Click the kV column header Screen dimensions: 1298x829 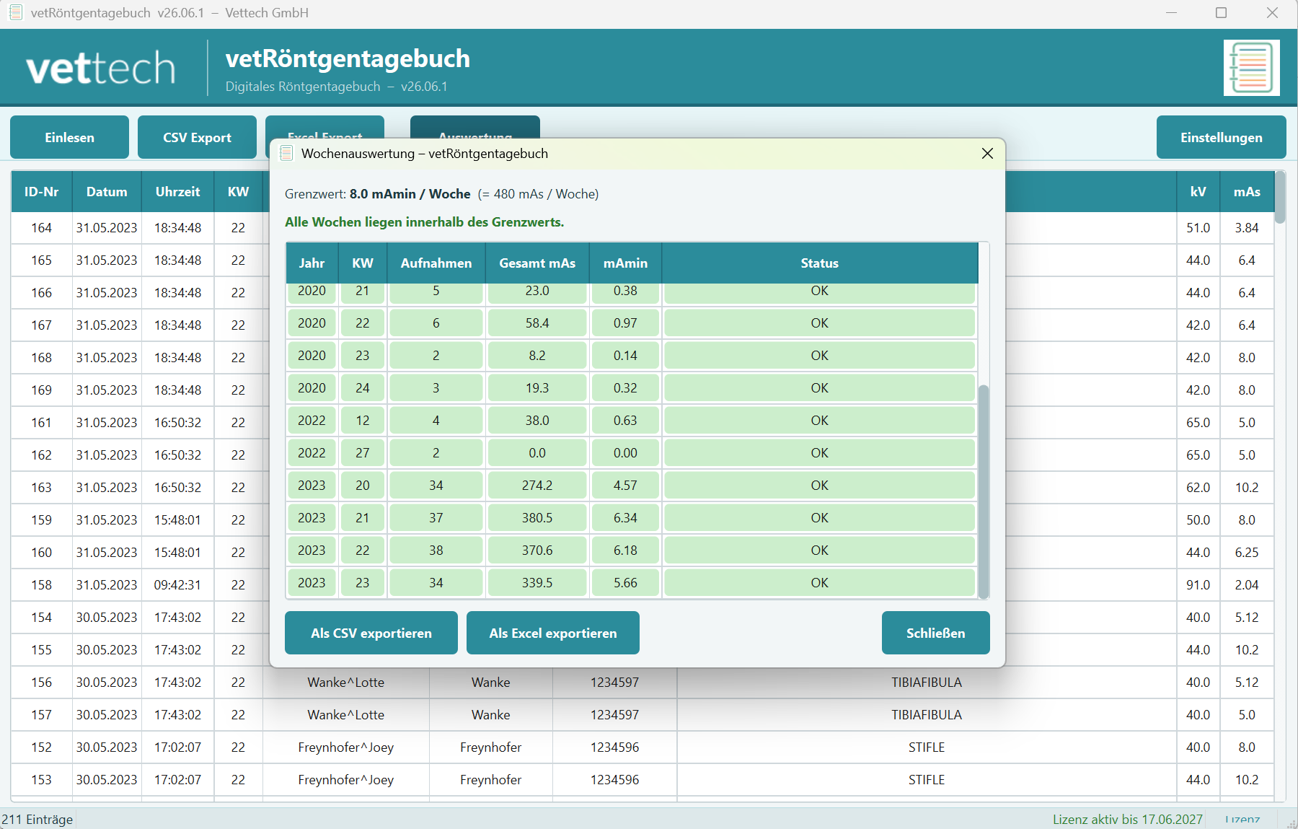pyautogui.click(x=1198, y=192)
